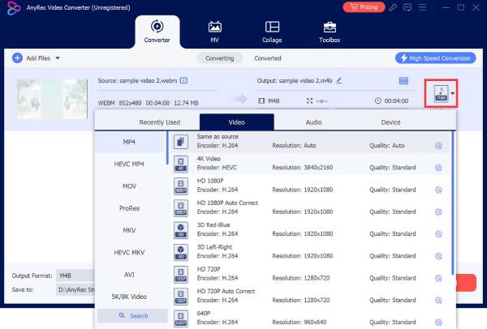Image resolution: width=487 pixels, height=329 pixels.
Task: Open settings gear for HD 720P
Action: [x=438, y=278]
